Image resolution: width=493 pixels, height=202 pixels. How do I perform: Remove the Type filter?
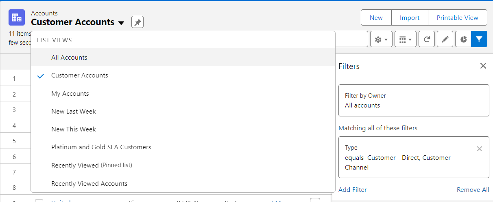[480, 149]
